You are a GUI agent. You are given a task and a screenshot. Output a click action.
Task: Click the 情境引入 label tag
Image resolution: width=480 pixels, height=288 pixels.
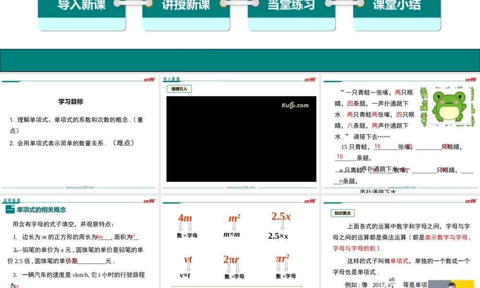(179, 89)
